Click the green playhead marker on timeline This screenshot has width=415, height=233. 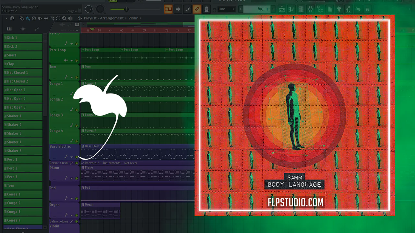click(92, 30)
